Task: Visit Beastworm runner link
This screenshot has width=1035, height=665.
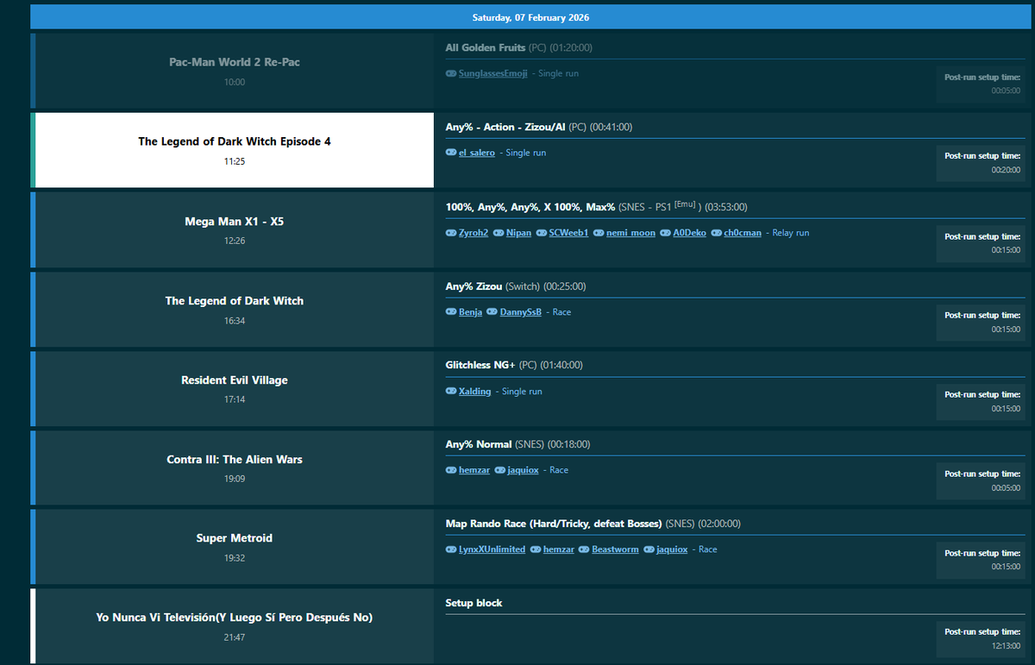Action: [615, 549]
